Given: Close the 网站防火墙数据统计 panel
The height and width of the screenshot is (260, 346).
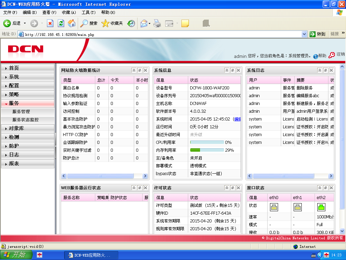Looking at the screenshot, I should [145, 70].
